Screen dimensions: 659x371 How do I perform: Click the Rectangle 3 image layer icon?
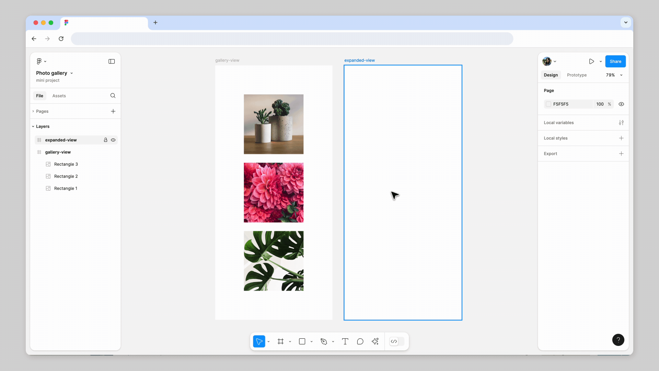[48, 164]
